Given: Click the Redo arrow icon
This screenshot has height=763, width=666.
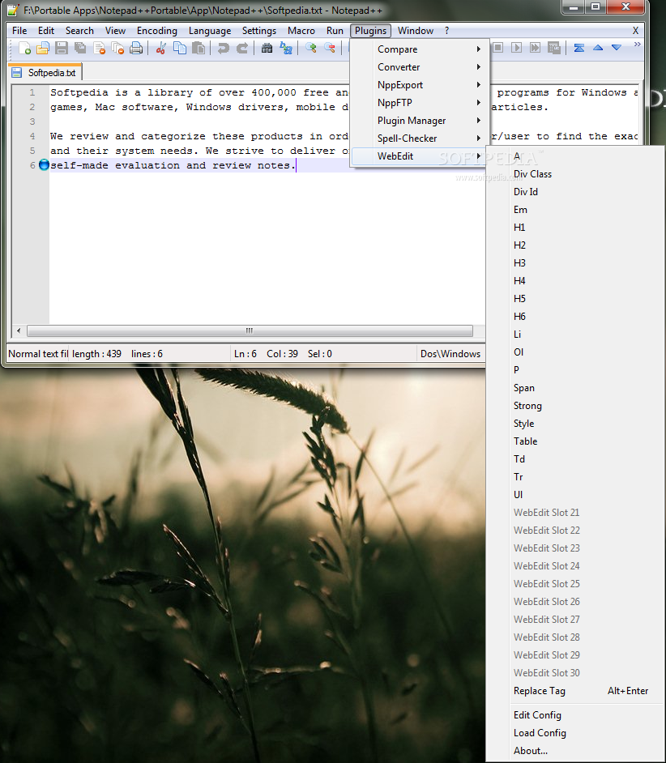Looking at the screenshot, I should [x=242, y=48].
